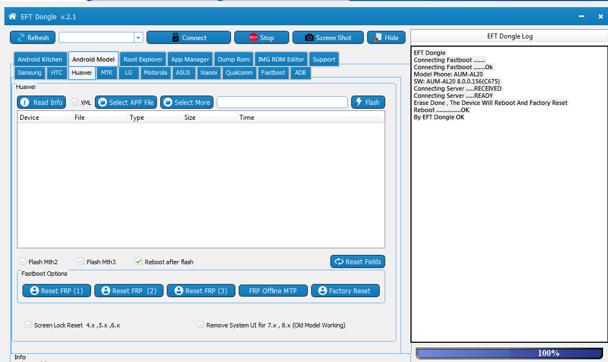Click the Hide button
Screen dimensions: 608x362
[x=386, y=38]
